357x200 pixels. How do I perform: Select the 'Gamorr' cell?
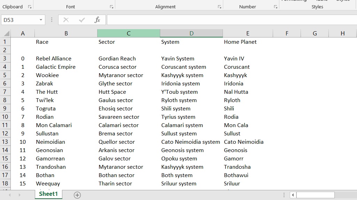pos(248,158)
